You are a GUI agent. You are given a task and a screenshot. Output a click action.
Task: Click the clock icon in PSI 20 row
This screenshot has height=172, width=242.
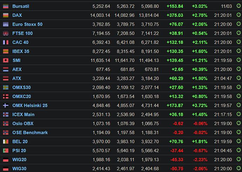238,150
